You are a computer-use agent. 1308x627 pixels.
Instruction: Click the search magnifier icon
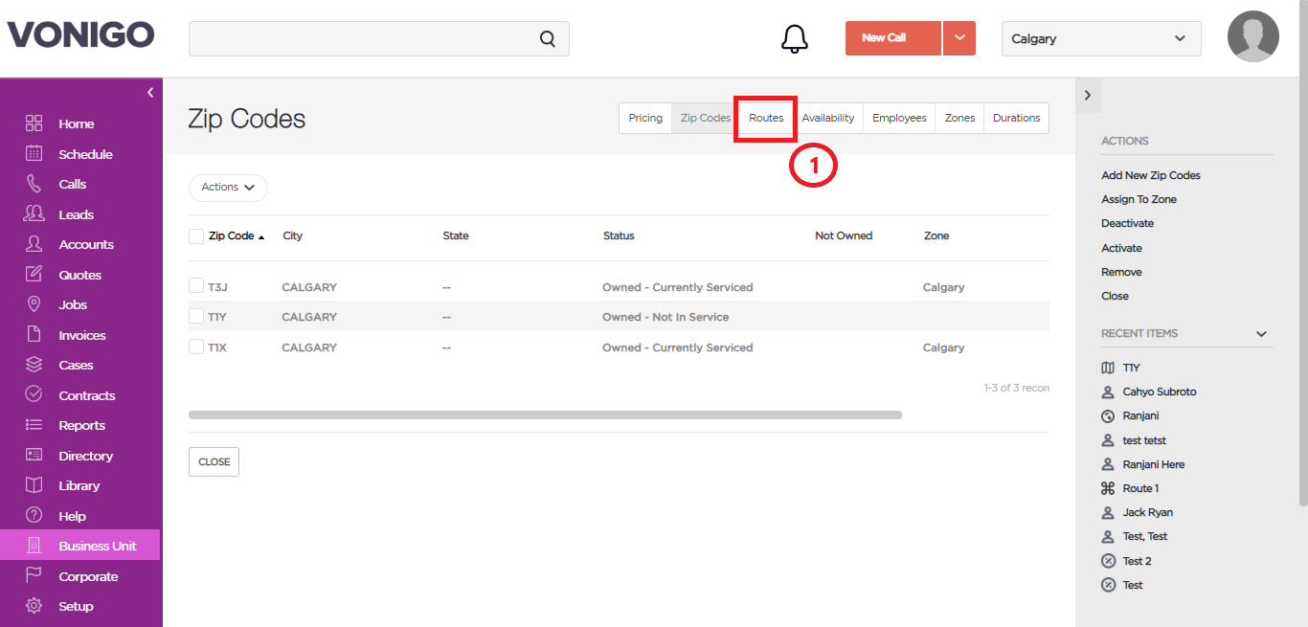coord(548,39)
